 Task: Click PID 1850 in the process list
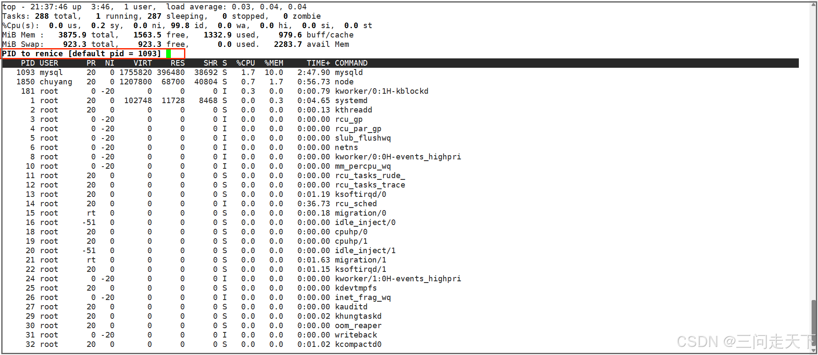[26, 82]
